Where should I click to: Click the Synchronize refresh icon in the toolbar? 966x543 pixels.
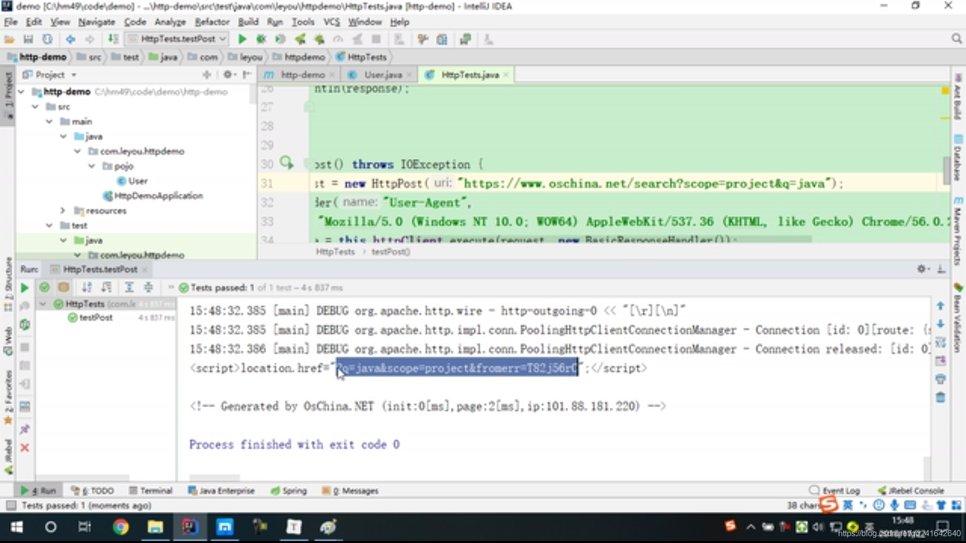click(x=47, y=39)
